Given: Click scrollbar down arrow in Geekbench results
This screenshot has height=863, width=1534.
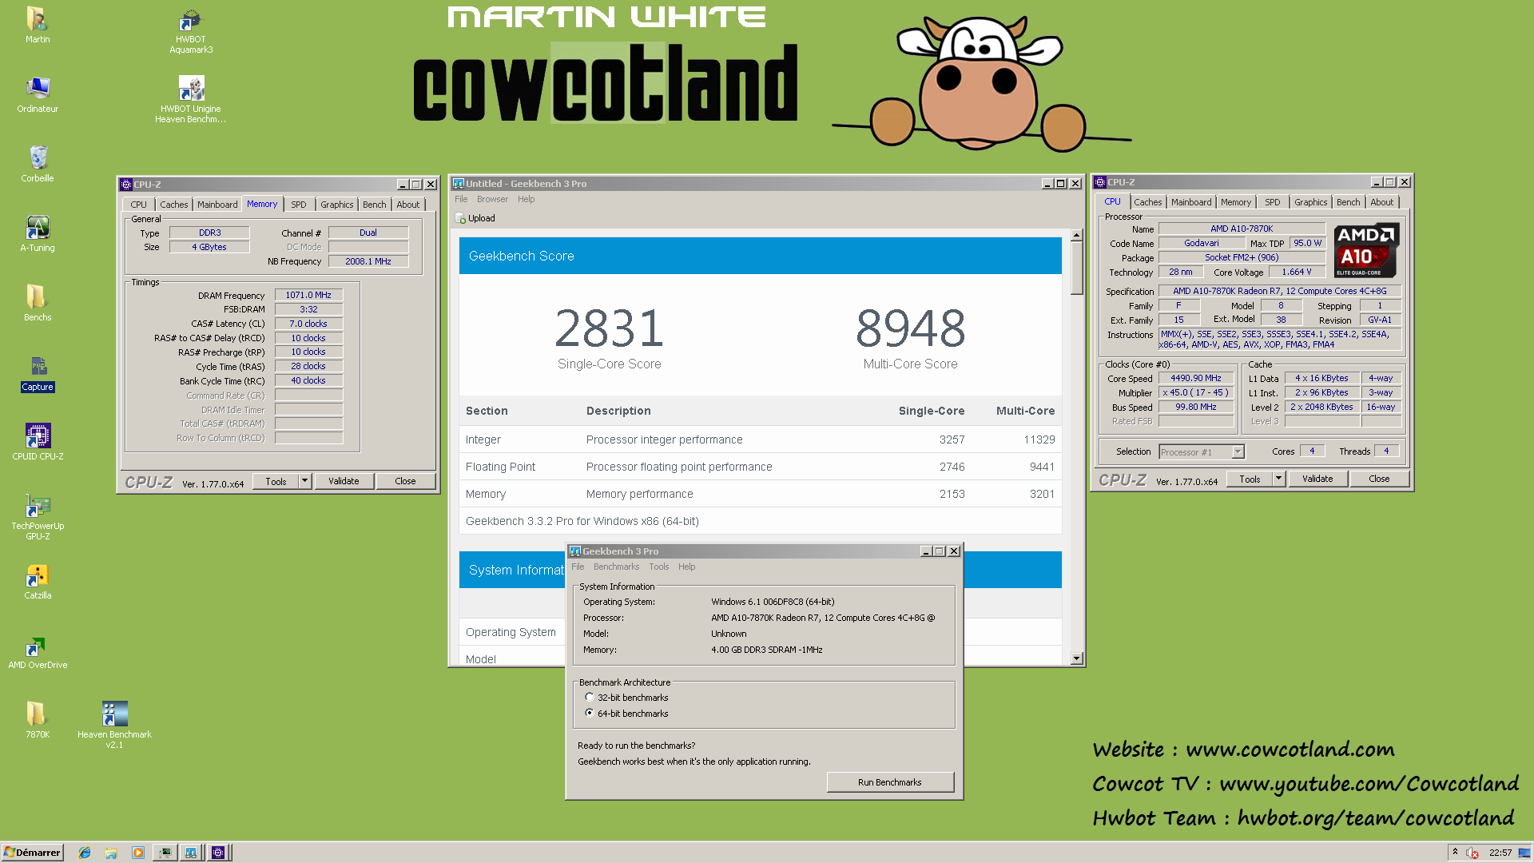Looking at the screenshot, I should tap(1076, 658).
